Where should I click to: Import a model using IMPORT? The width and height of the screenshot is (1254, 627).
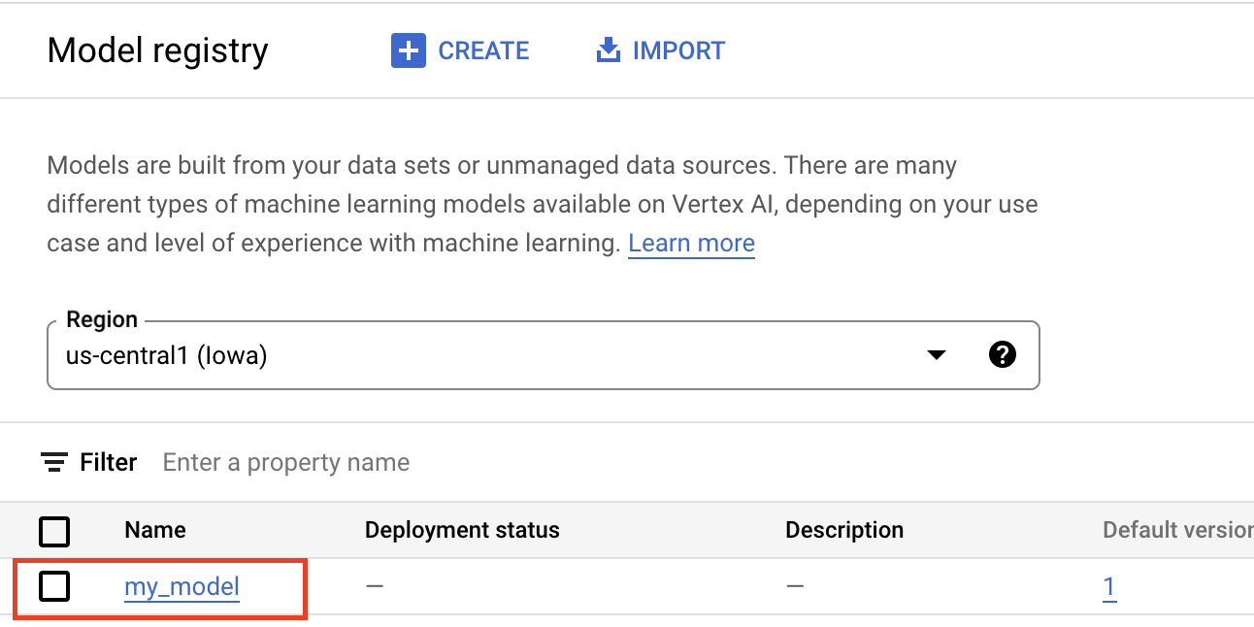coord(660,49)
